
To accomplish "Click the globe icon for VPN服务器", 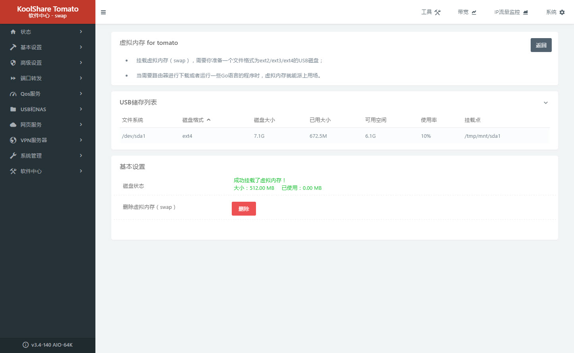I will 13,140.
